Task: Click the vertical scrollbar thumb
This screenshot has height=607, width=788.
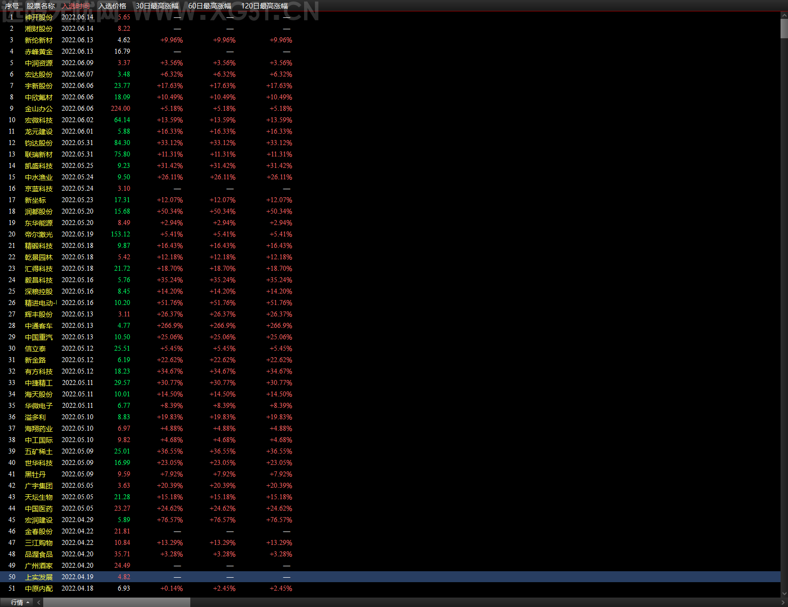Action: (784, 29)
